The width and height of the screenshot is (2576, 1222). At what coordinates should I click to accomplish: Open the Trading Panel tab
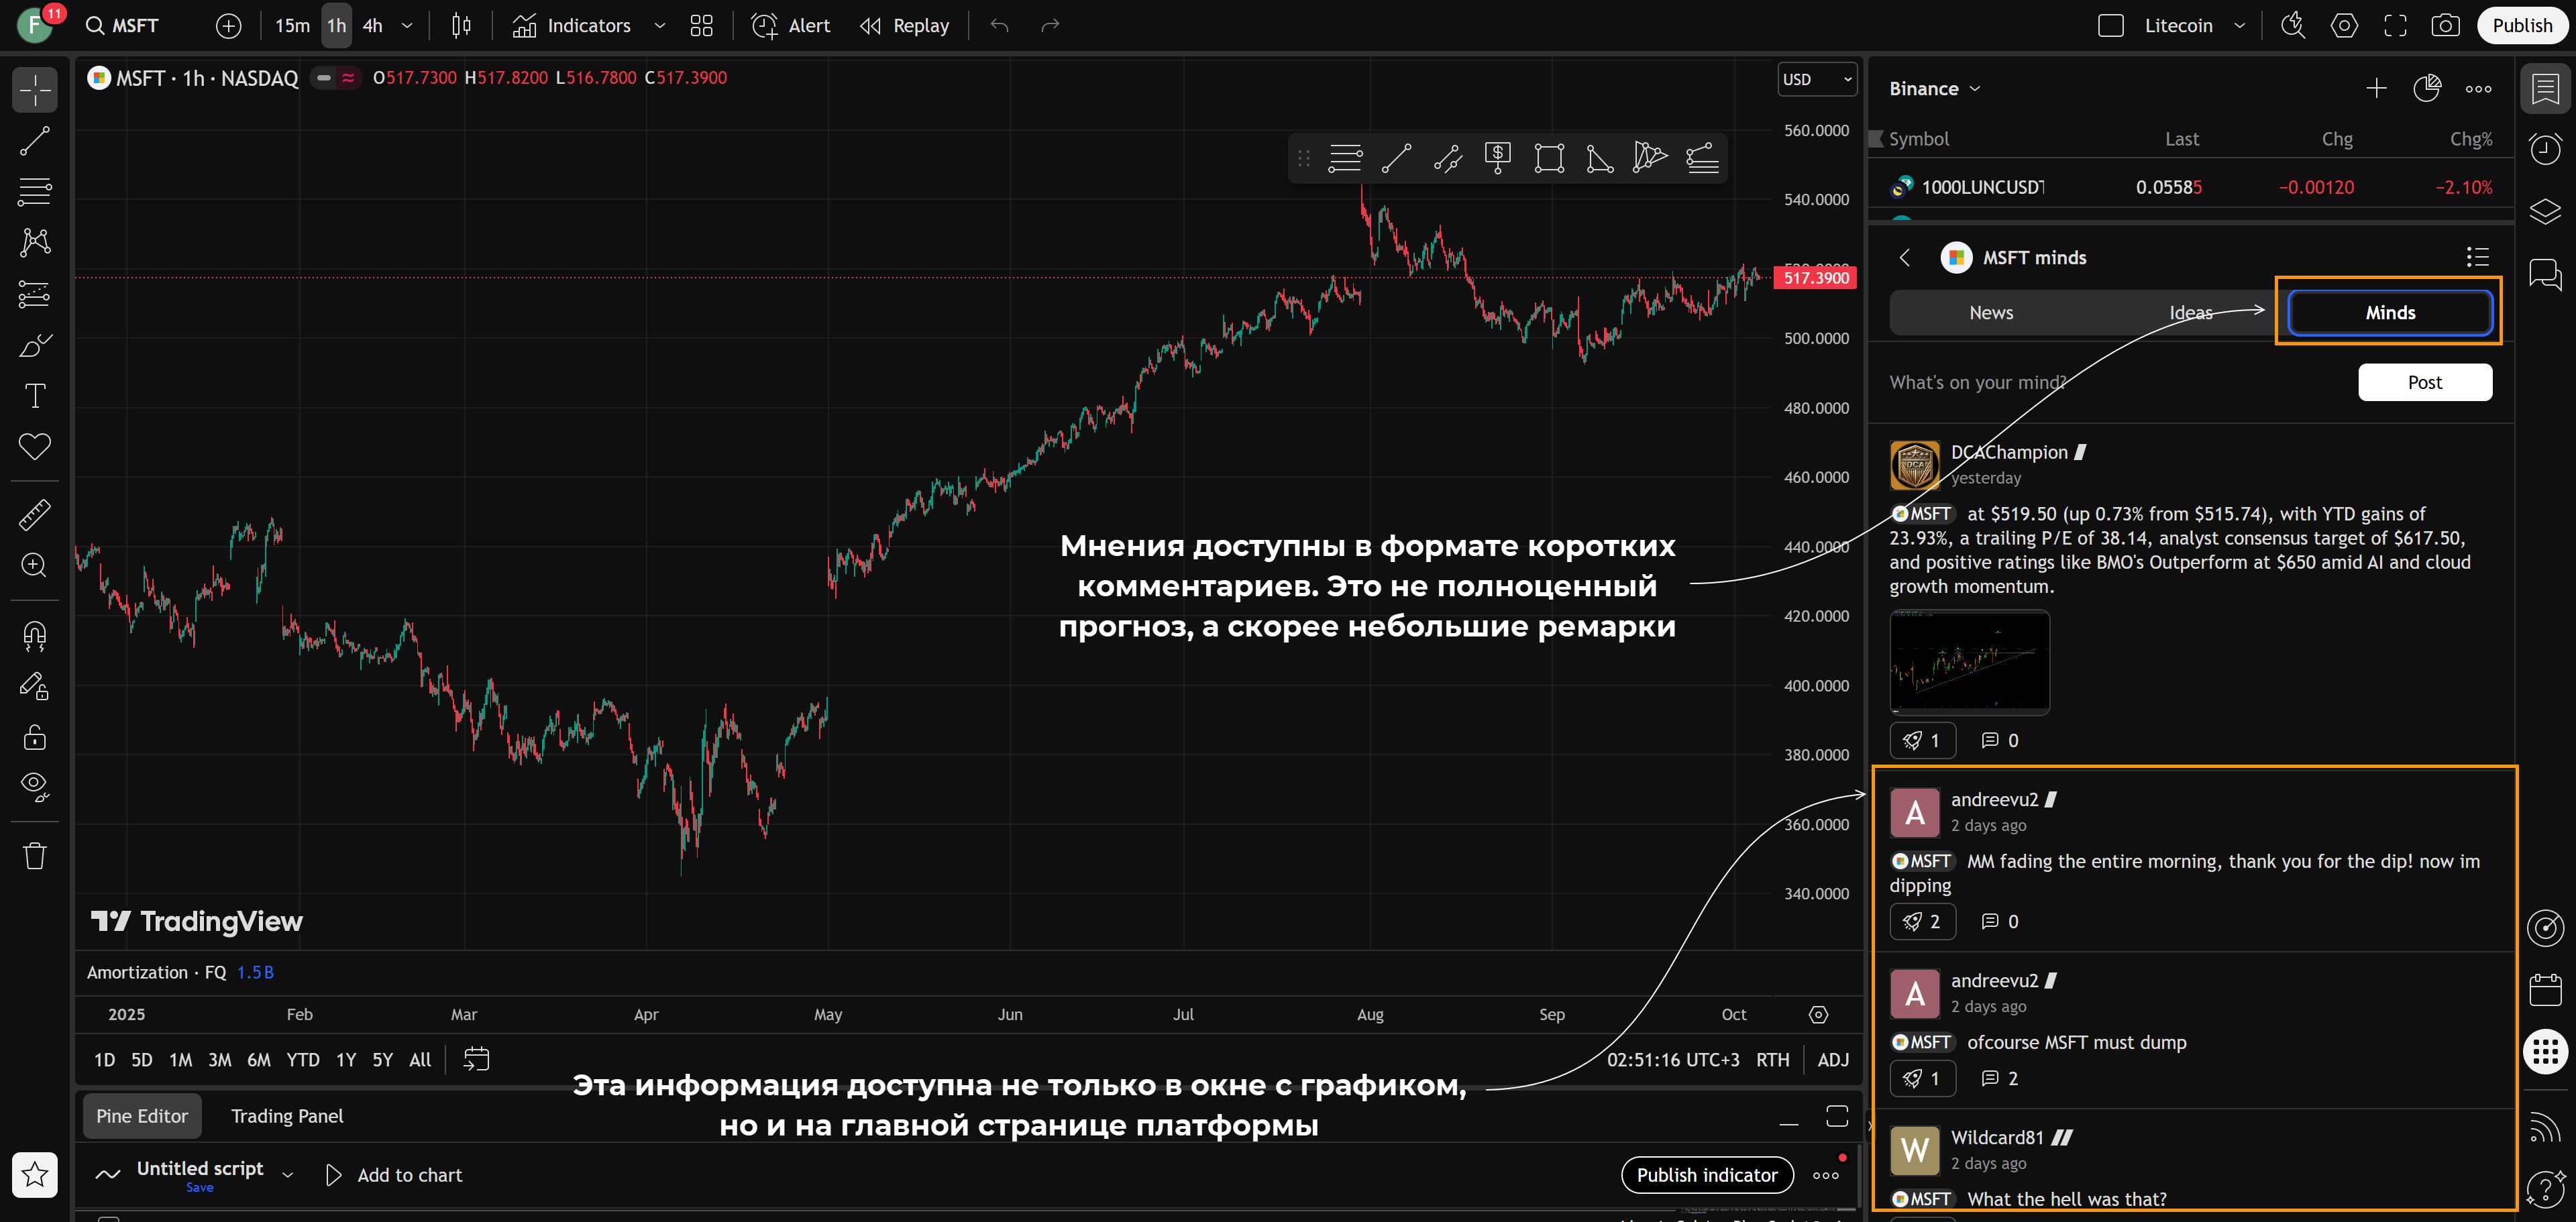pos(287,1116)
